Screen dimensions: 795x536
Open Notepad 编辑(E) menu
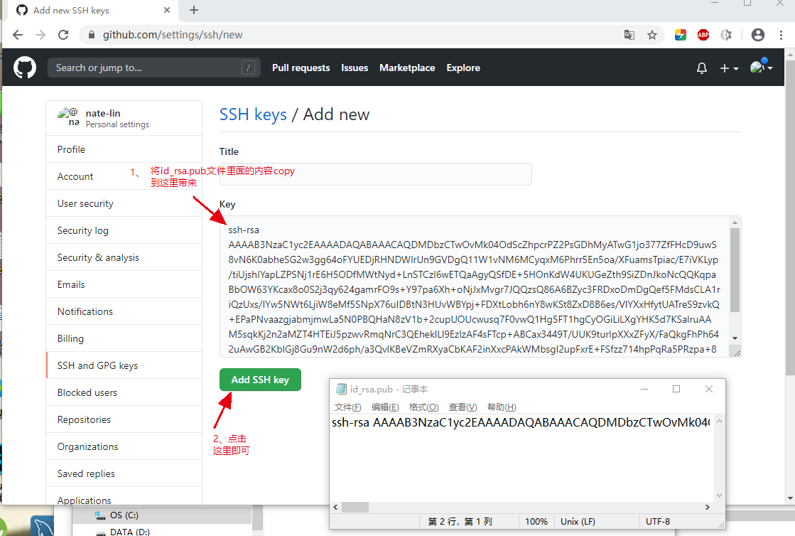tap(385, 407)
